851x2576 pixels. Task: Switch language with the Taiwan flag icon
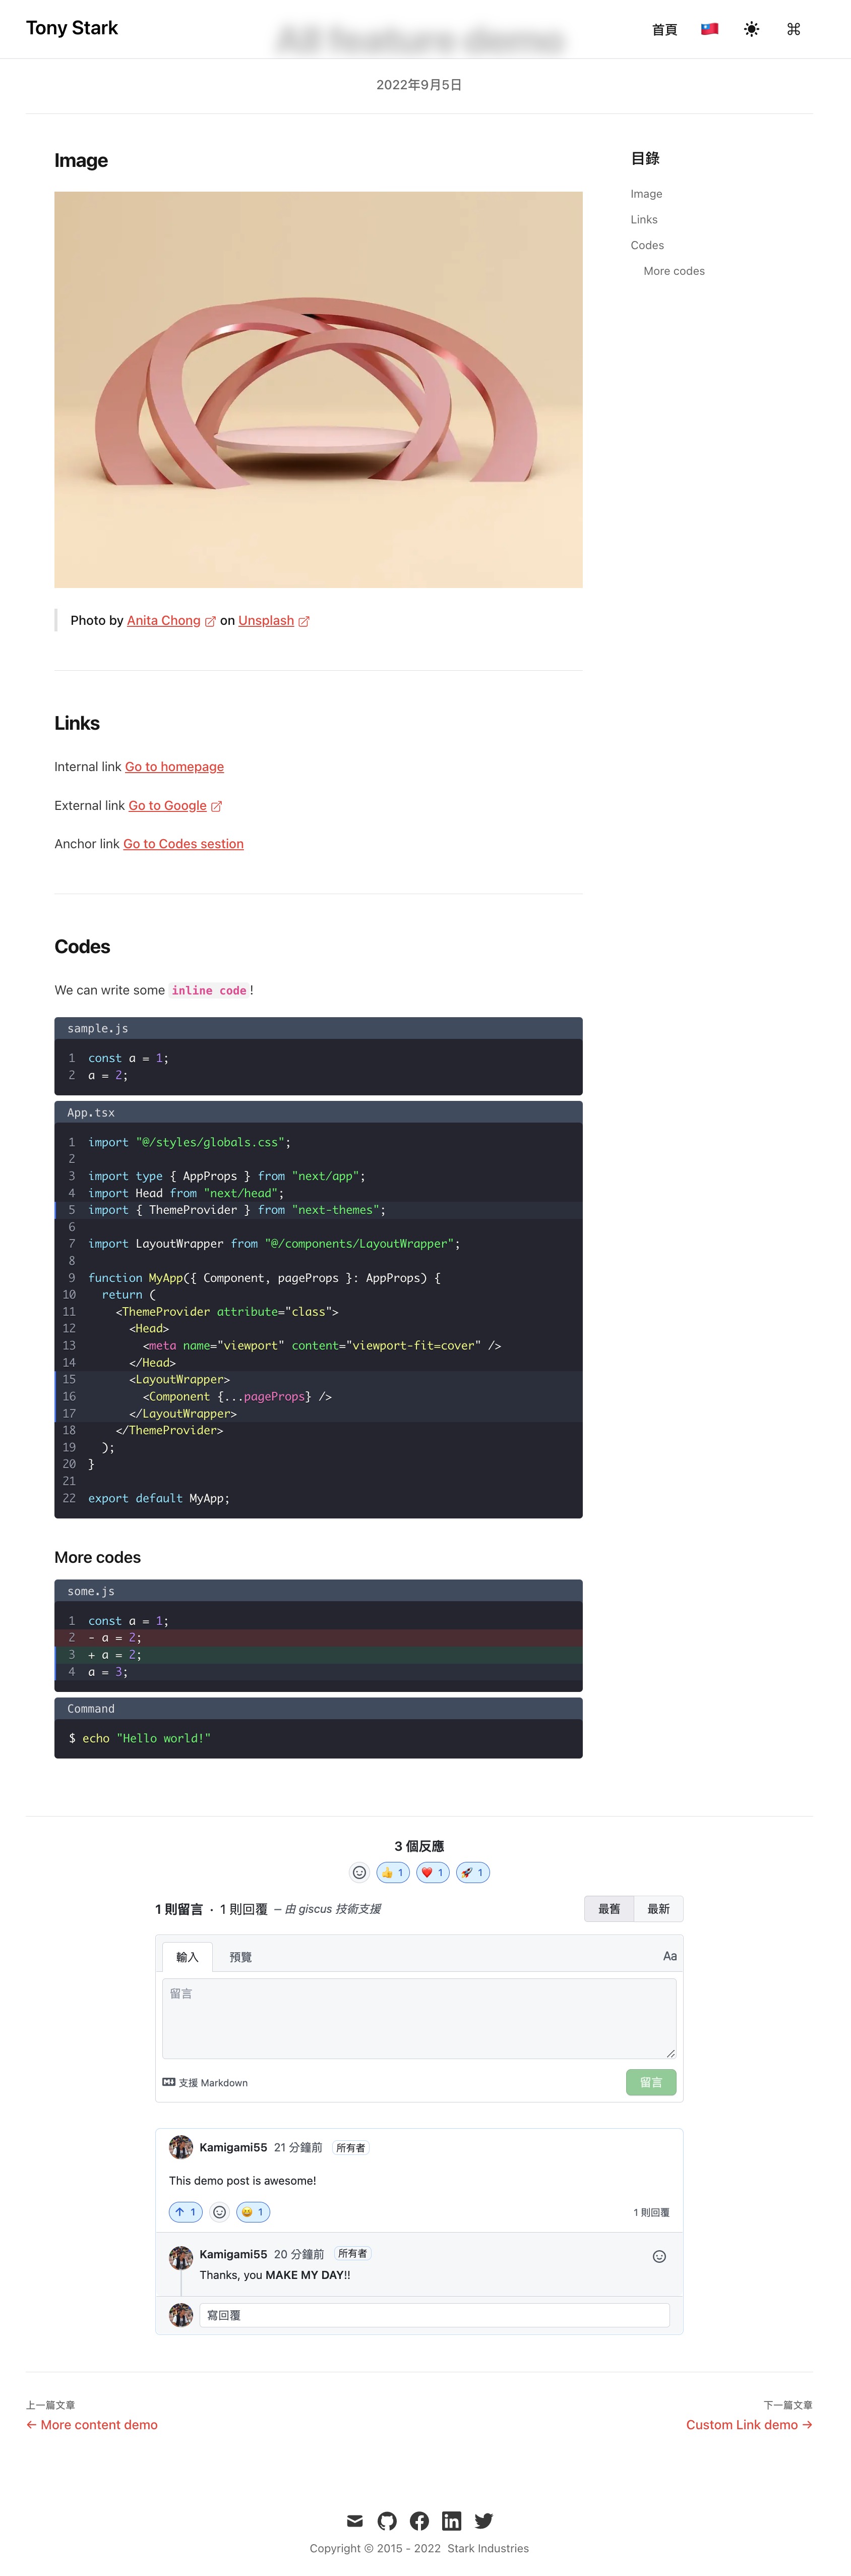click(709, 29)
